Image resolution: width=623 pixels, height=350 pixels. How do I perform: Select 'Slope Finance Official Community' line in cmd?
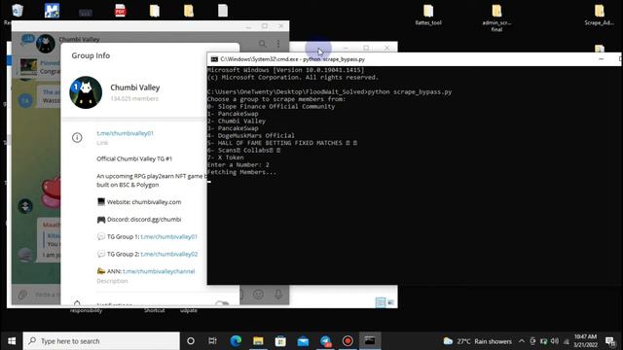(271, 106)
